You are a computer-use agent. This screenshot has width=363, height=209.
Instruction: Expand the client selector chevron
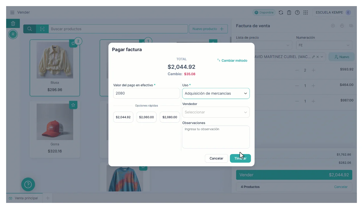322,57
